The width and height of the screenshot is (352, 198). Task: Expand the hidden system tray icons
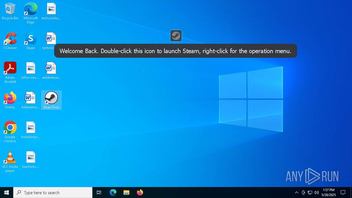pos(297,193)
